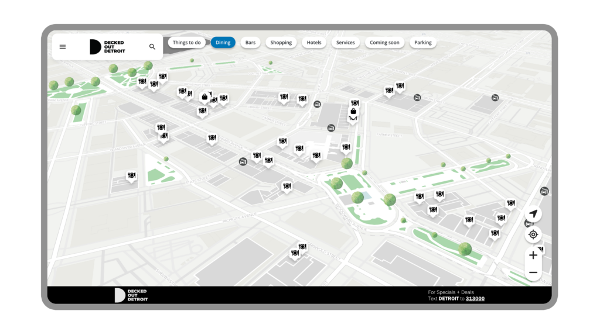
Task: Select parking marker at right edge near Randolph
Action: point(544,191)
